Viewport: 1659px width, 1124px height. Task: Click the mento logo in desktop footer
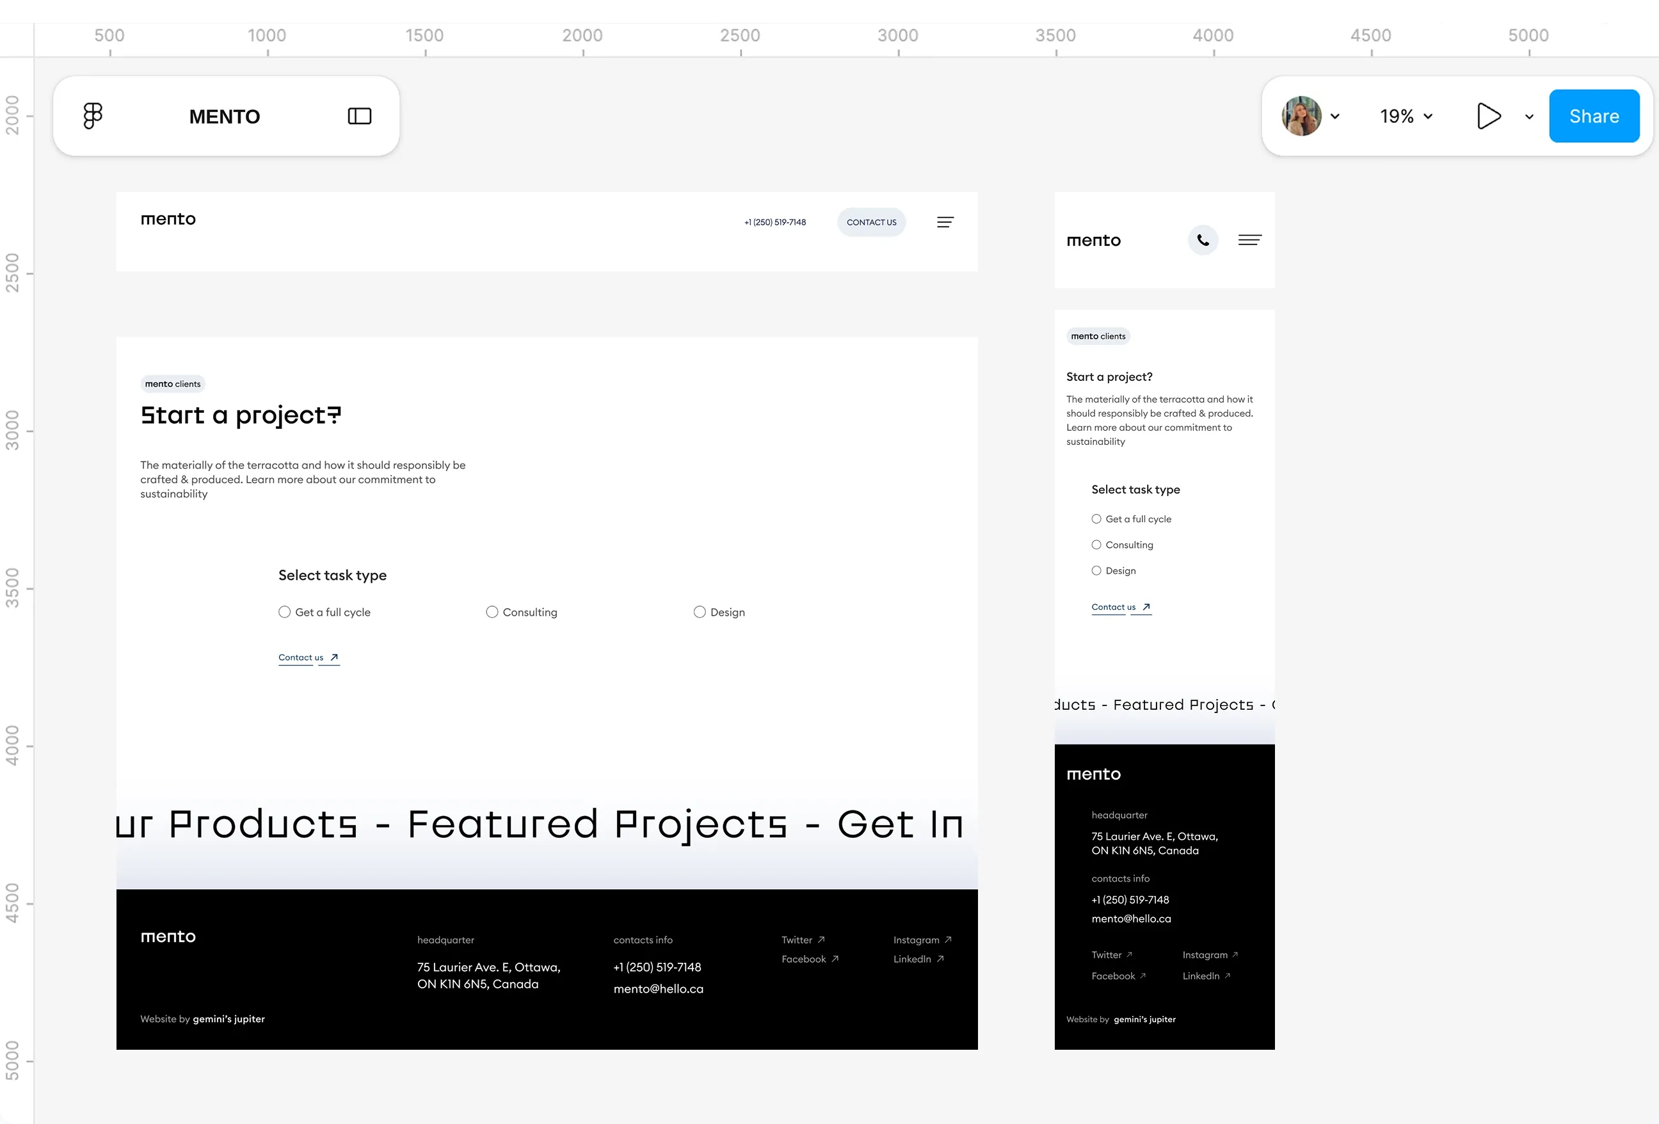[x=168, y=937]
